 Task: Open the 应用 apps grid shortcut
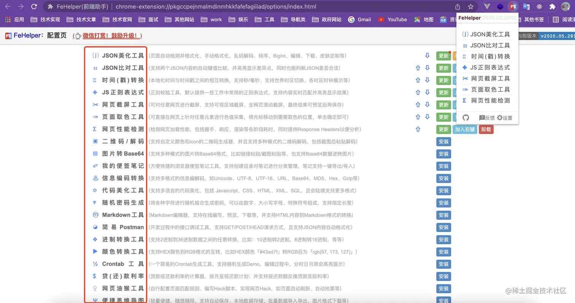[x=14, y=19]
